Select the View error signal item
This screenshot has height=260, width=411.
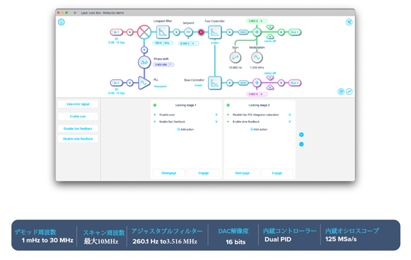(78, 104)
